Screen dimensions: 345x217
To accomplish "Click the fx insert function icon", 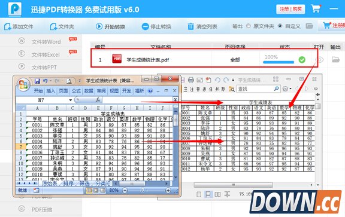I will point(98,100).
